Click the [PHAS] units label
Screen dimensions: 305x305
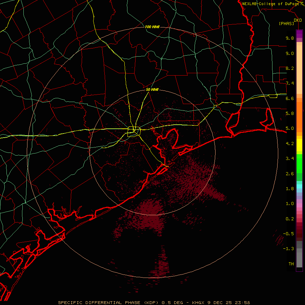[x=286, y=24]
